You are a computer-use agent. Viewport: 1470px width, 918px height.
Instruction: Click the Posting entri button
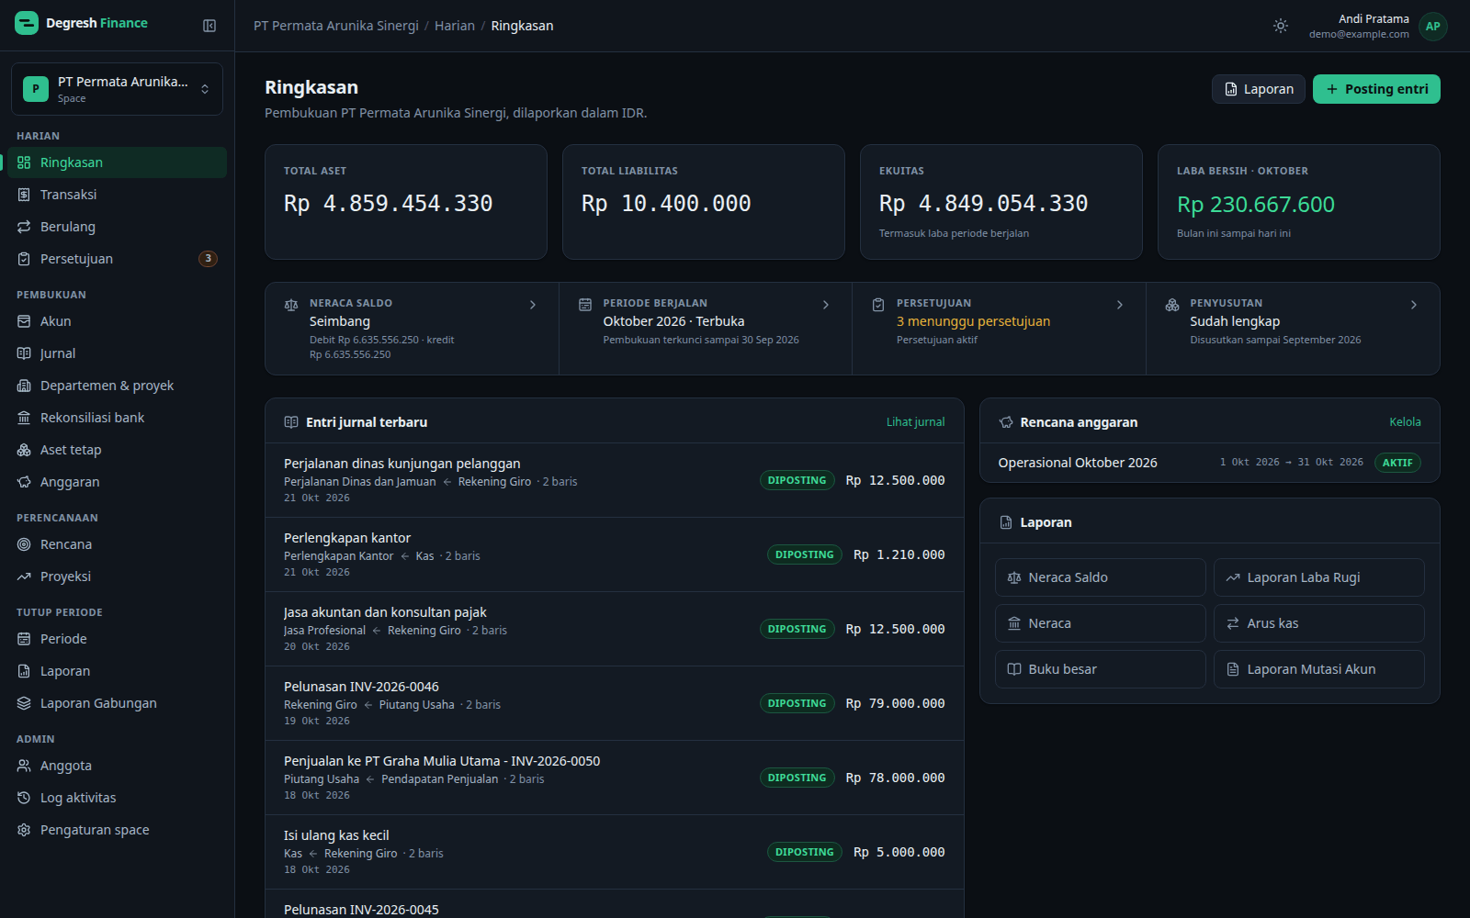(x=1376, y=89)
